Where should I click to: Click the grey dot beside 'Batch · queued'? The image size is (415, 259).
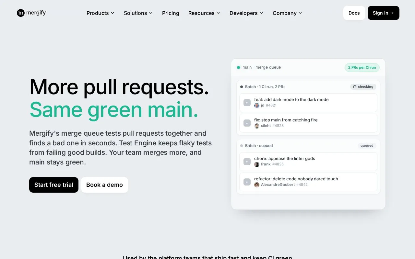242,146
